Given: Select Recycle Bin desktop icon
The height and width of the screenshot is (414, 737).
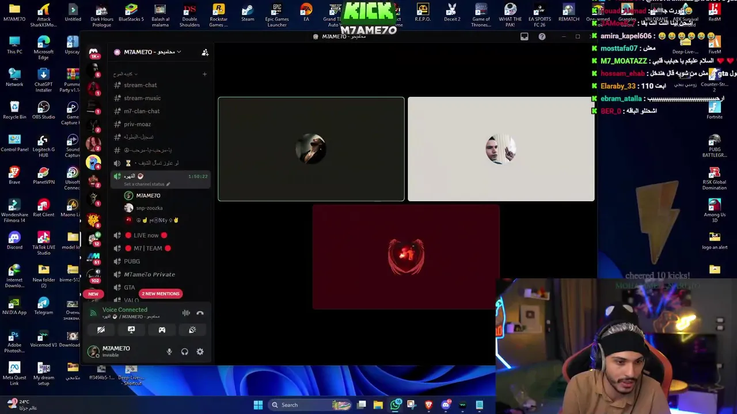Looking at the screenshot, I should [x=14, y=111].
